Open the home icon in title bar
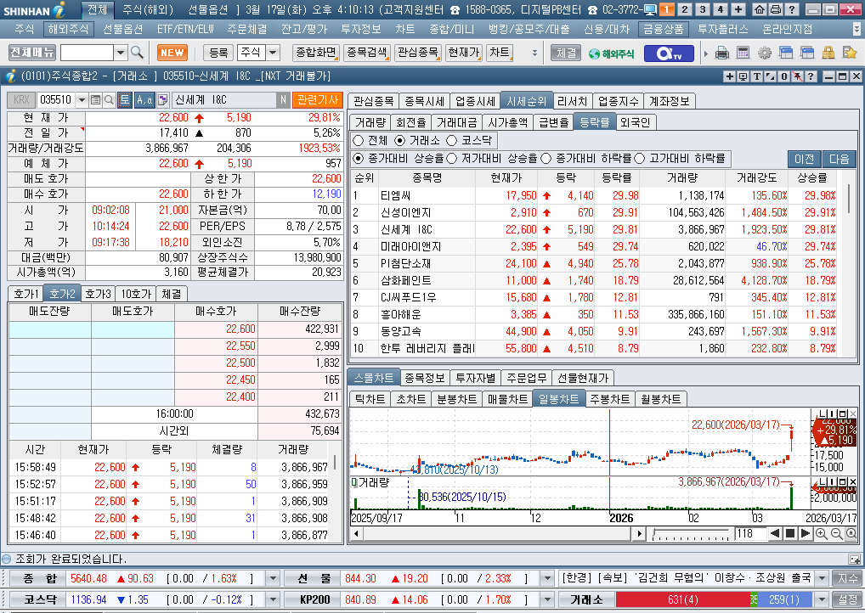 pos(760,9)
